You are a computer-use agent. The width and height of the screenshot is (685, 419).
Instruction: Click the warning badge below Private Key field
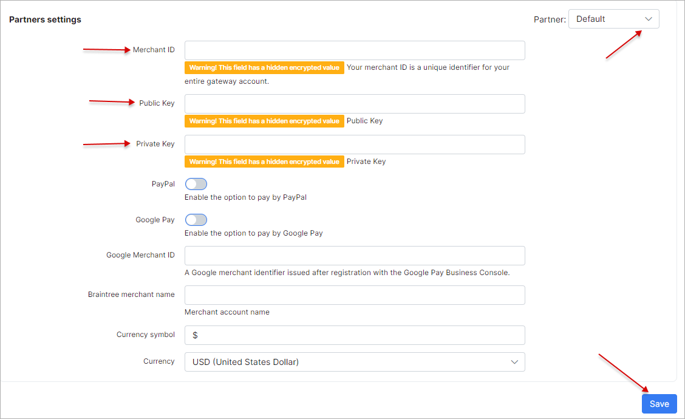click(264, 162)
